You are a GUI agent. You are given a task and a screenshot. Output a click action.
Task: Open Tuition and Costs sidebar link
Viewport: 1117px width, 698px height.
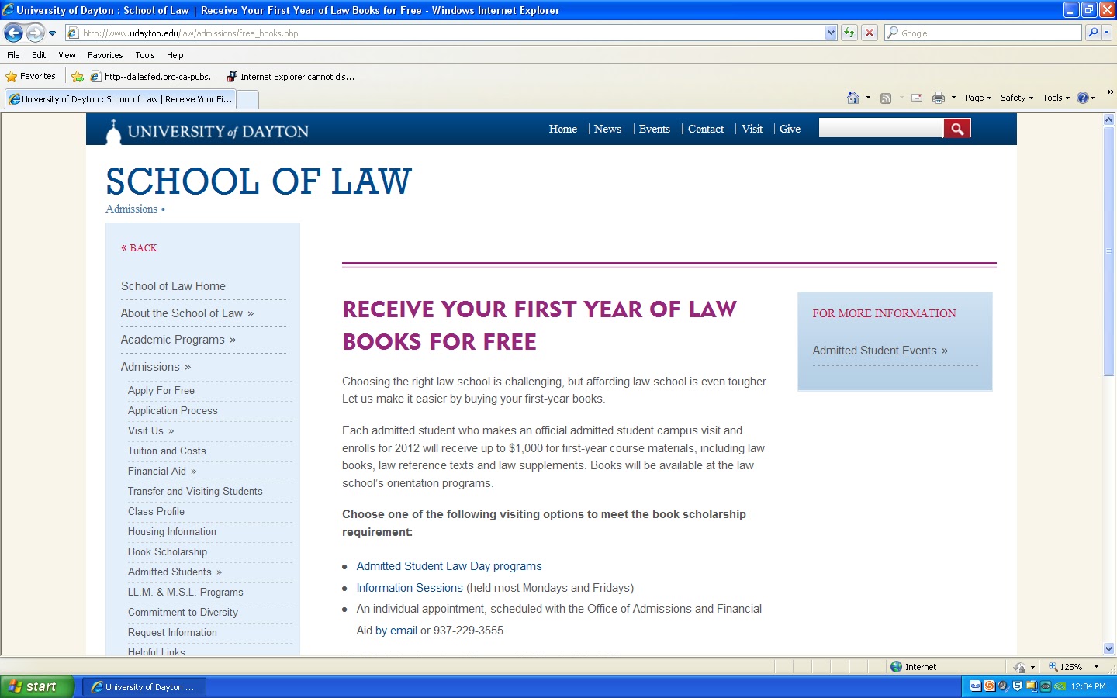[167, 451]
